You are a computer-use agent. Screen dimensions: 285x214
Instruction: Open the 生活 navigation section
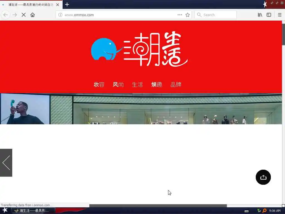(137, 84)
